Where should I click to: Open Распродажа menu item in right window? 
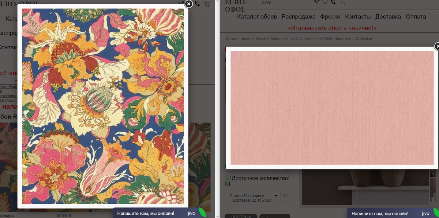pyautogui.click(x=299, y=16)
